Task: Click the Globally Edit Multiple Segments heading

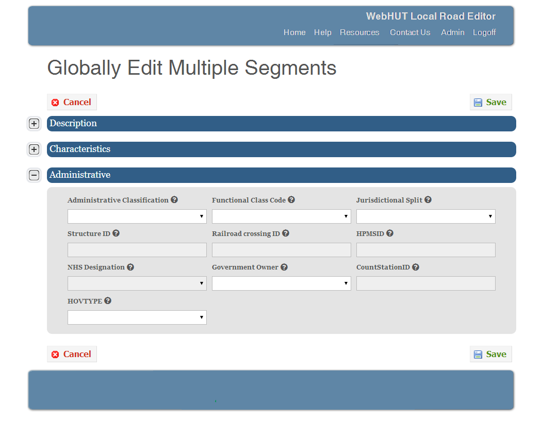Action: pos(192,68)
